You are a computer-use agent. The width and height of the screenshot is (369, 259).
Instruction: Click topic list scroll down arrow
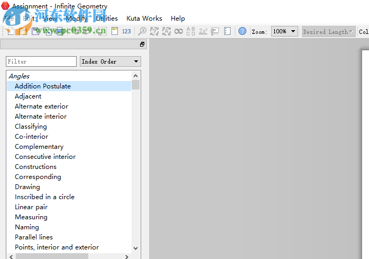(135, 248)
